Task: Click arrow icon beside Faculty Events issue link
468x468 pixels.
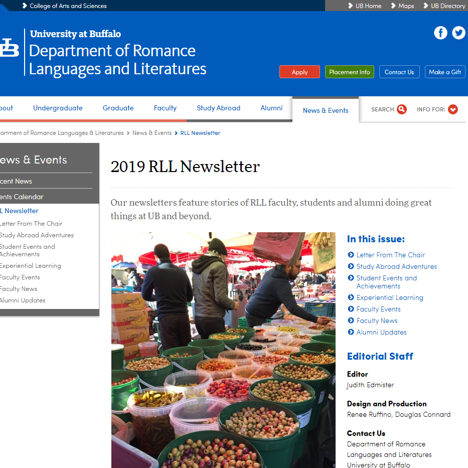Action: [x=351, y=309]
